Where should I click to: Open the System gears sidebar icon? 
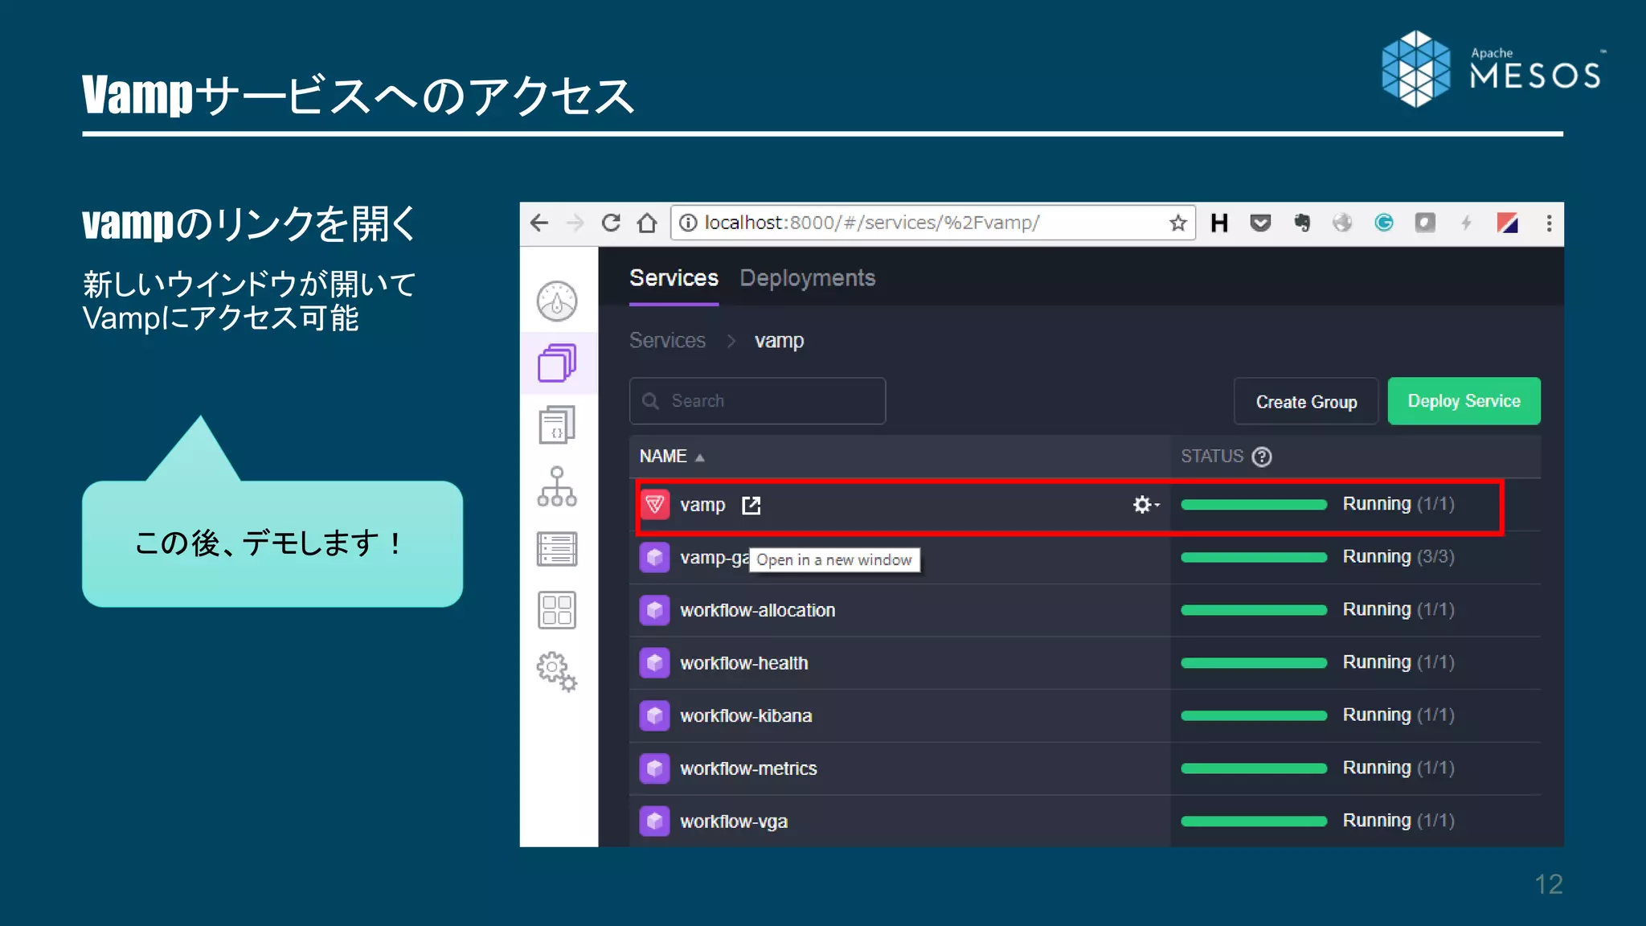(x=557, y=672)
